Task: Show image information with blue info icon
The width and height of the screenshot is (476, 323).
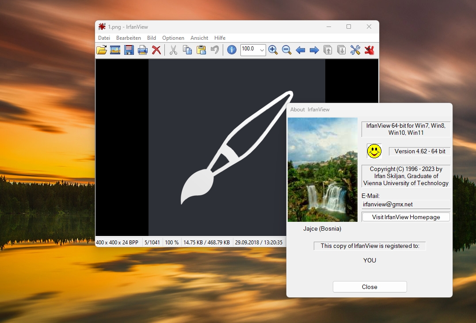Action: (x=232, y=50)
